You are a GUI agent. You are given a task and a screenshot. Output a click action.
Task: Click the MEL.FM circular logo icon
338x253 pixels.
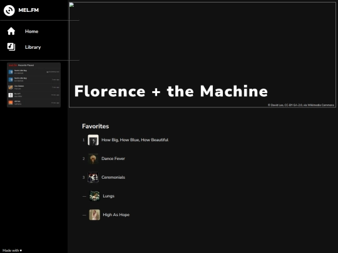pyautogui.click(x=9, y=10)
